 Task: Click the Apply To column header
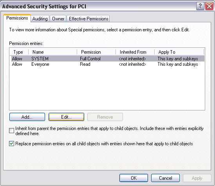[179, 52]
